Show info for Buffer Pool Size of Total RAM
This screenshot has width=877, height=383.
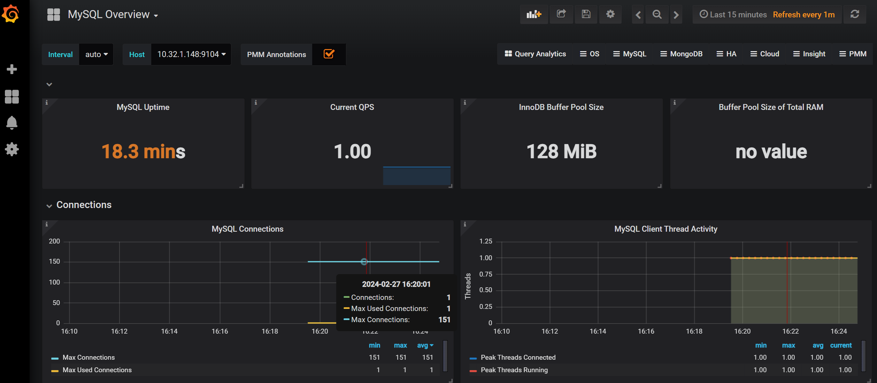[x=675, y=103]
